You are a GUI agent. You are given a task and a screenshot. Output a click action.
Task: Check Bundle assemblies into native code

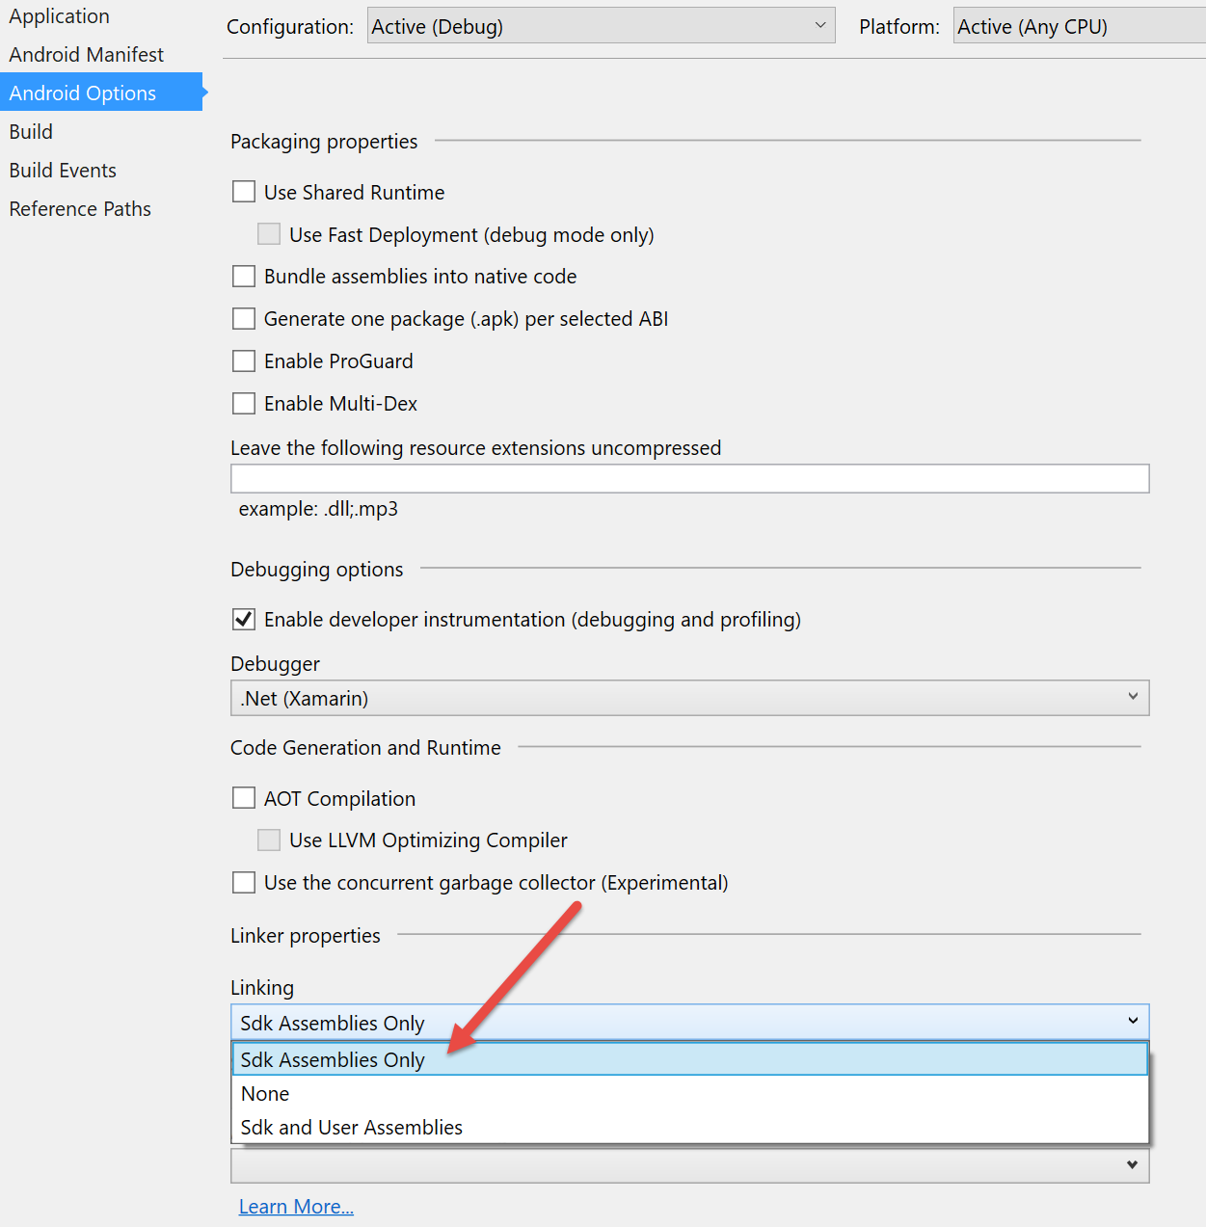244,277
